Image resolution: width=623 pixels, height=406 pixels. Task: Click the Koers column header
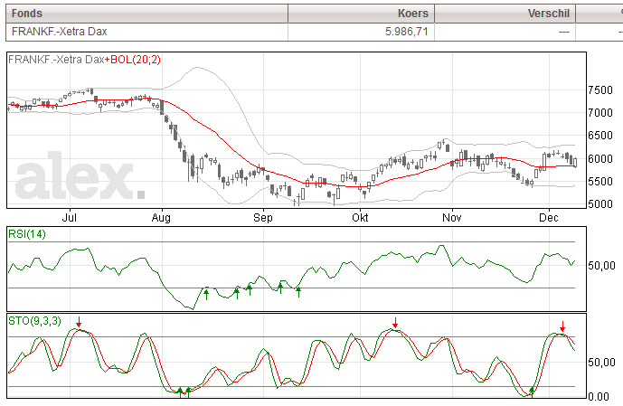tap(361, 14)
